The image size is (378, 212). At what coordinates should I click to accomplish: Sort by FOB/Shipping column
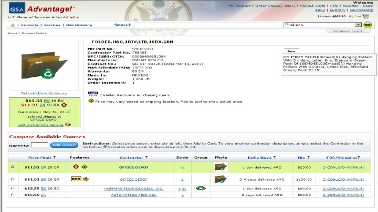pyautogui.click(x=343, y=158)
